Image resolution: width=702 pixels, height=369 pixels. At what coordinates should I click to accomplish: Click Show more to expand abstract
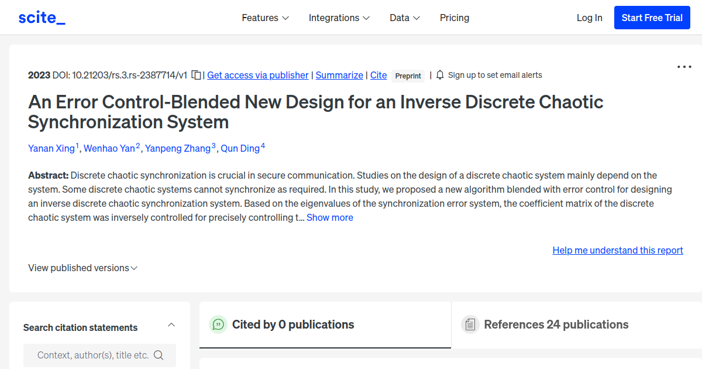(x=330, y=217)
